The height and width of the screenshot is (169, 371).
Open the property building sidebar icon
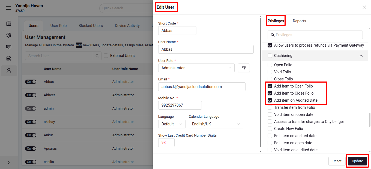click(9, 23)
